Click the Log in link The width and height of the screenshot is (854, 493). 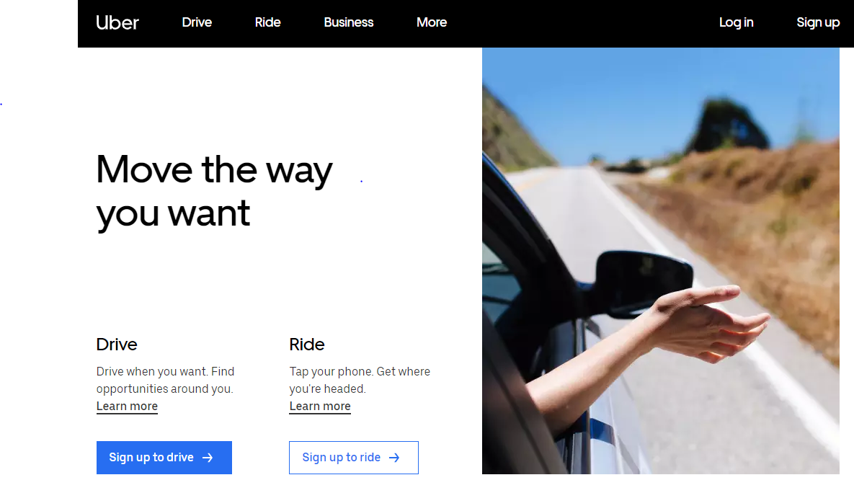tap(736, 22)
